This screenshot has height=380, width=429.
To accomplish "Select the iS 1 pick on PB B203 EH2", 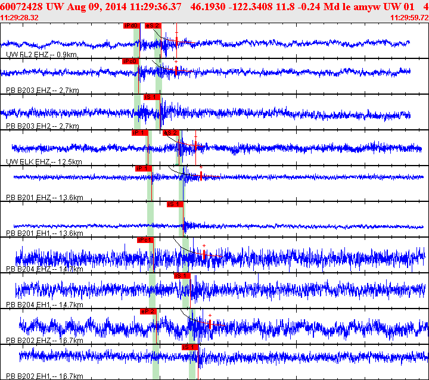I will [x=152, y=96].
